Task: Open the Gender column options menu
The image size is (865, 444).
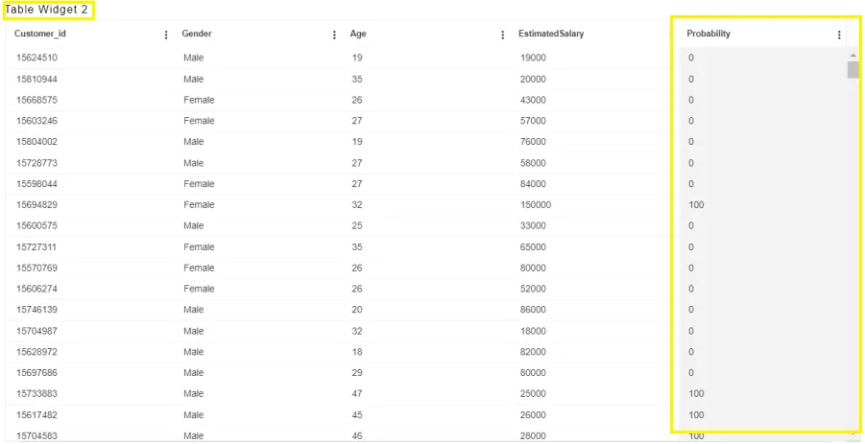Action: click(x=334, y=35)
